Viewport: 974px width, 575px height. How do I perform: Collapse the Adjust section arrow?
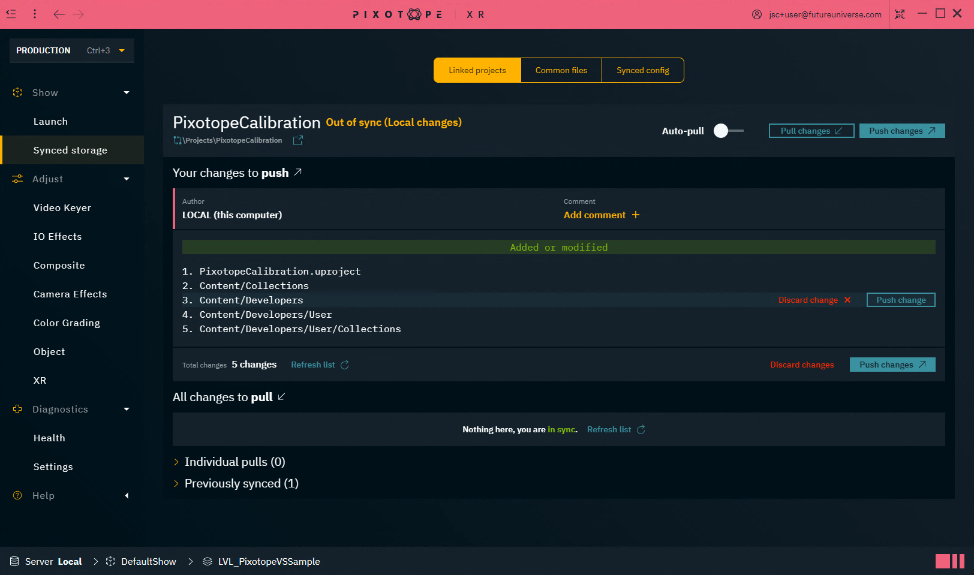coord(127,179)
